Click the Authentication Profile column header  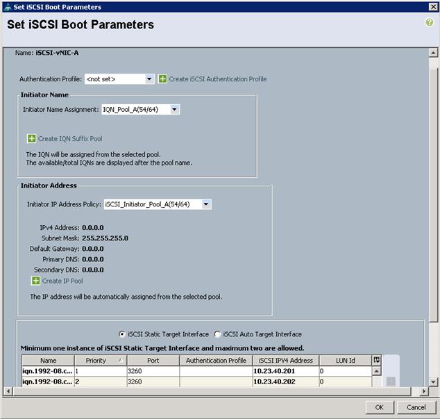216,360
